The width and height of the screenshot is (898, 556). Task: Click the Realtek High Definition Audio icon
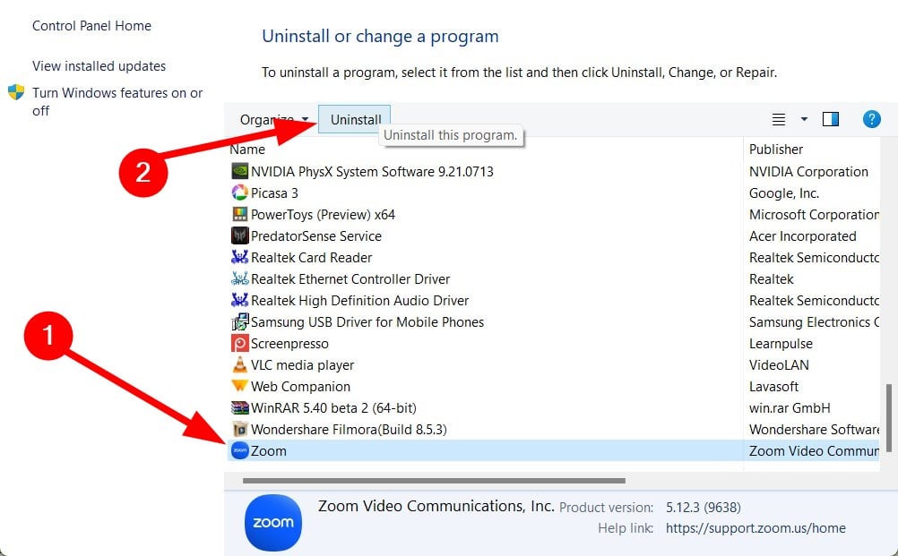(x=239, y=300)
